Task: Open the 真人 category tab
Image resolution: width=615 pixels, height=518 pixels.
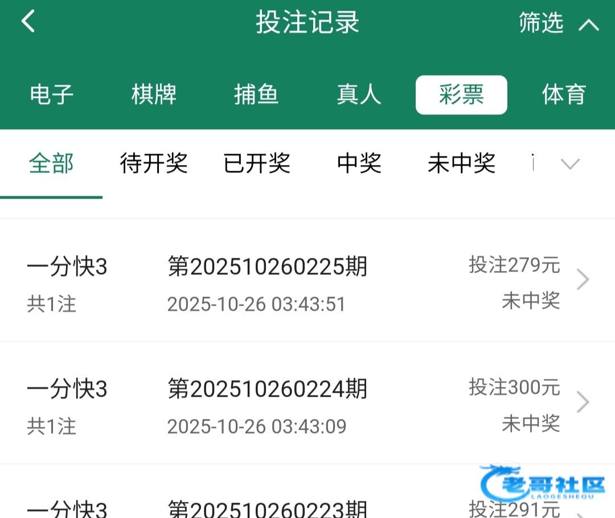Action: 358,94
